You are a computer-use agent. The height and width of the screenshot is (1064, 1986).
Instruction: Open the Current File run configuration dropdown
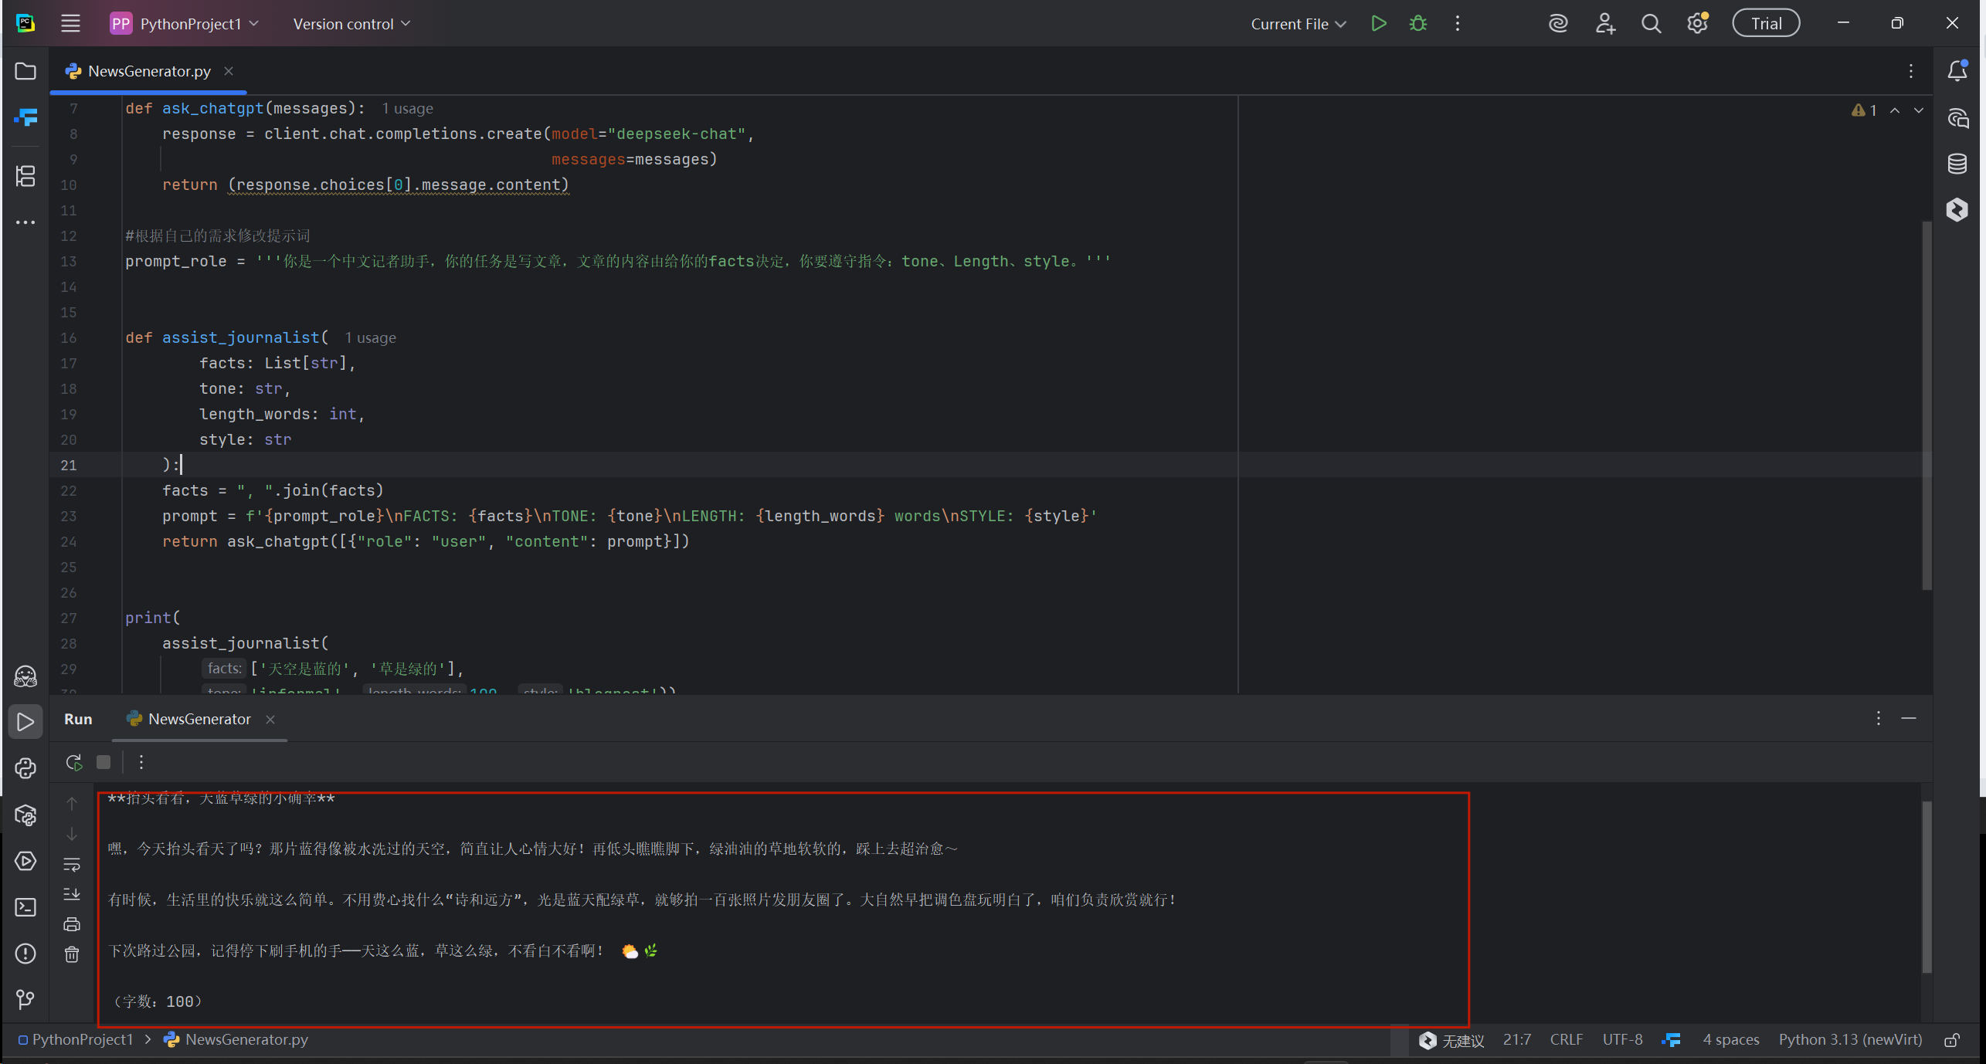(1298, 24)
